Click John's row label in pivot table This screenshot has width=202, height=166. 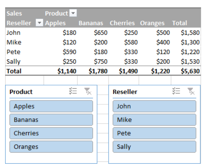point(13,33)
